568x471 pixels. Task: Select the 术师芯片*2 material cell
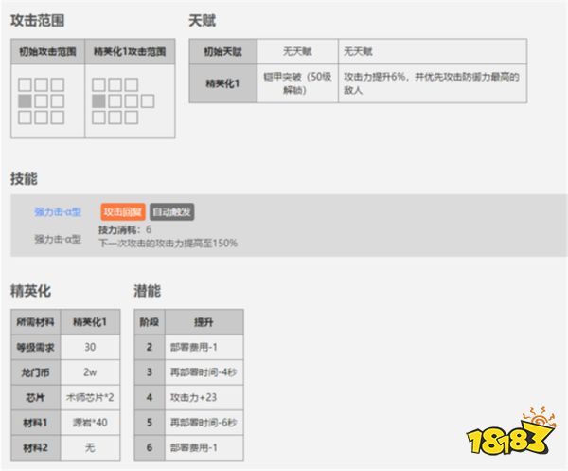[89, 396]
